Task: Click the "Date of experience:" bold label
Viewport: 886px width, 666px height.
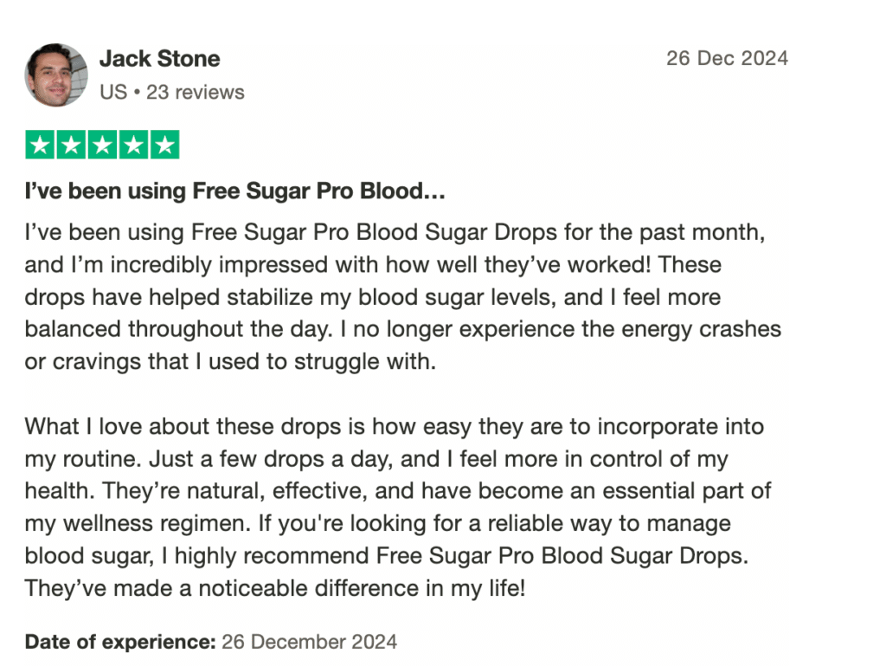Action: point(120,642)
